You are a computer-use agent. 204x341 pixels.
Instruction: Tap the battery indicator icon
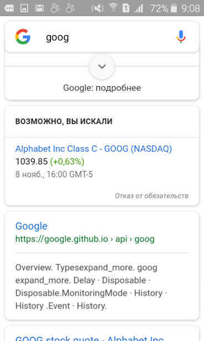[x=174, y=8]
